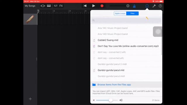Jump to the beginning of song
Image resolution: width=187 pixels, height=105 pixels.
[85, 6]
